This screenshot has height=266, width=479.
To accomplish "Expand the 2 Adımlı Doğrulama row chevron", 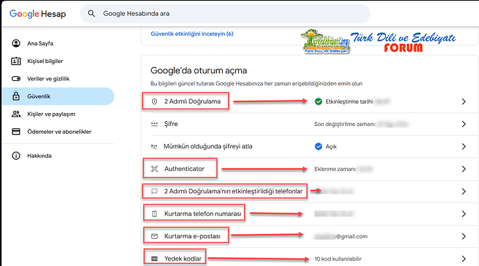I will point(464,101).
